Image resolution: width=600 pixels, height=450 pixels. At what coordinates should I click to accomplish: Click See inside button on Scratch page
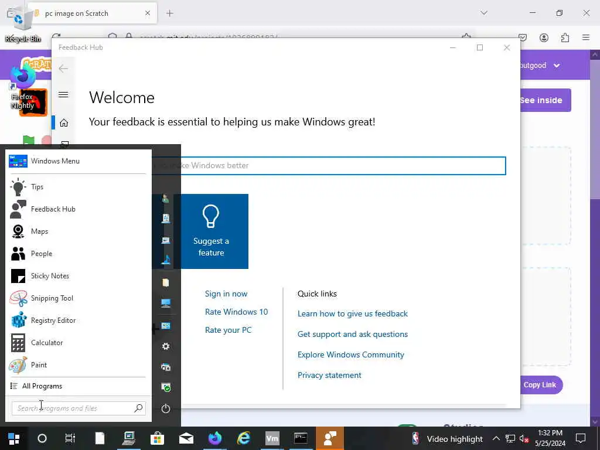pyautogui.click(x=546, y=100)
